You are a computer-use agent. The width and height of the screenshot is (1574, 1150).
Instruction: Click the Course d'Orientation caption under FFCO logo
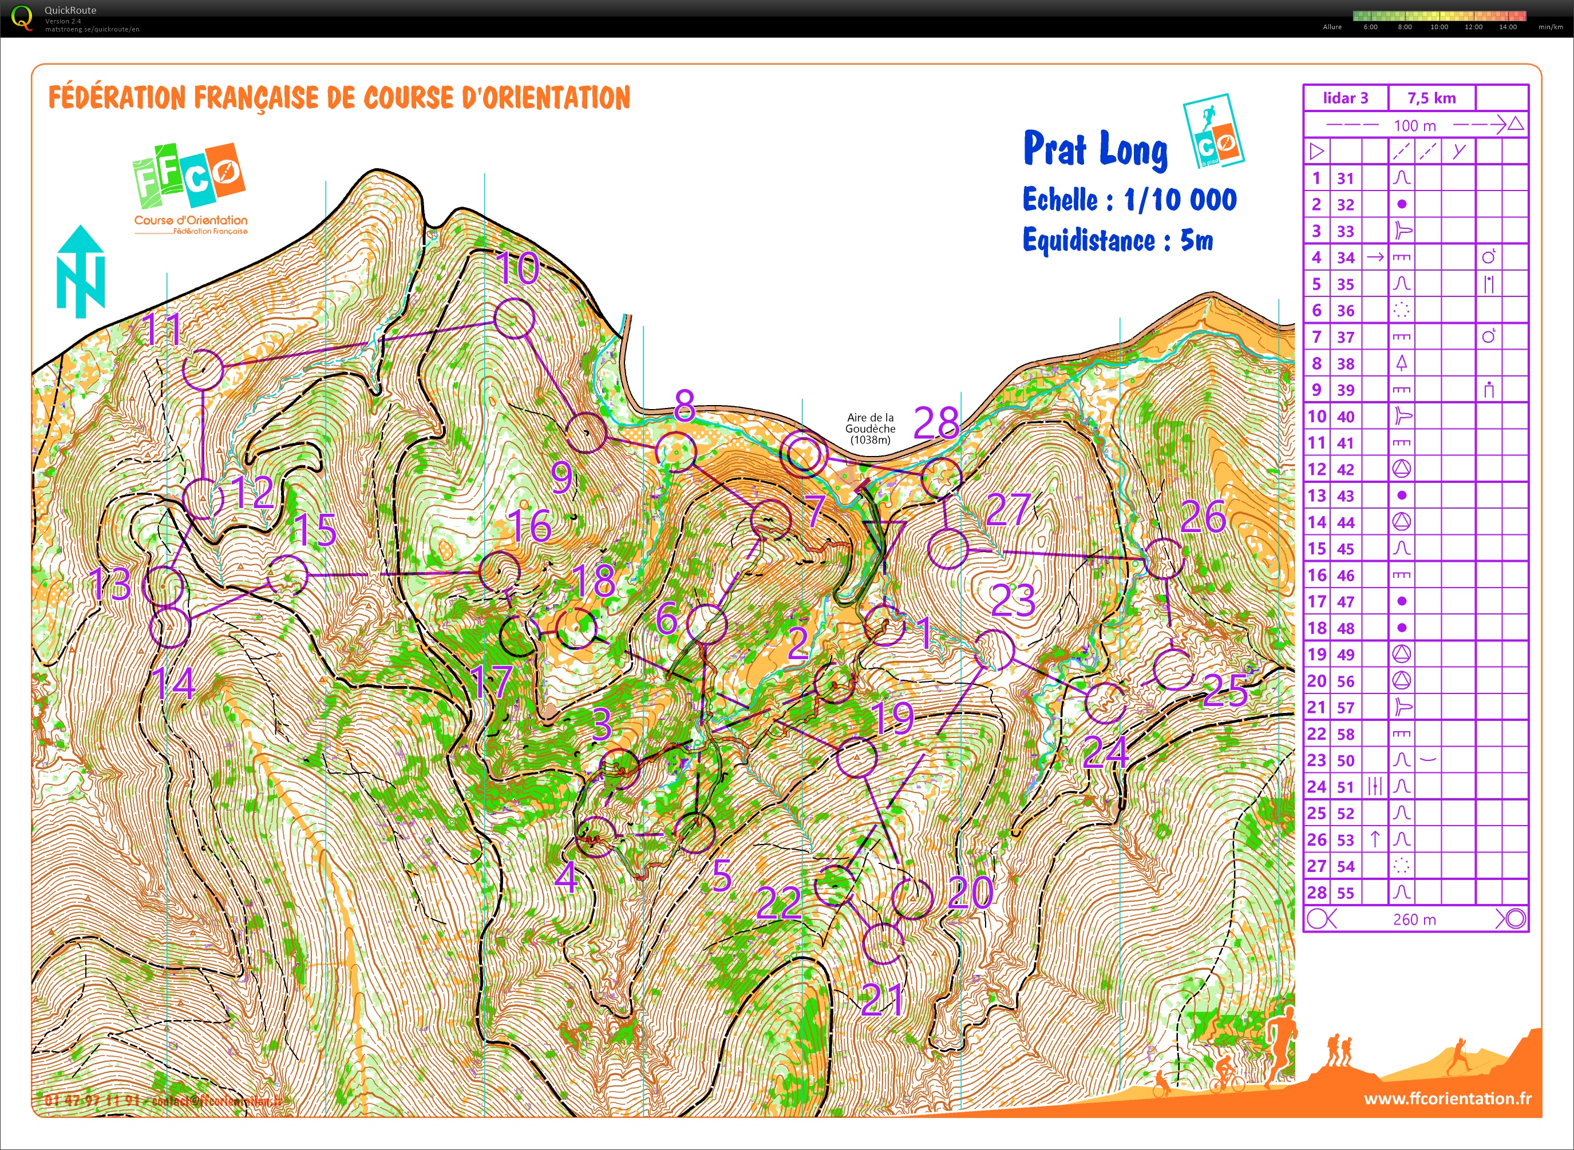(x=191, y=220)
